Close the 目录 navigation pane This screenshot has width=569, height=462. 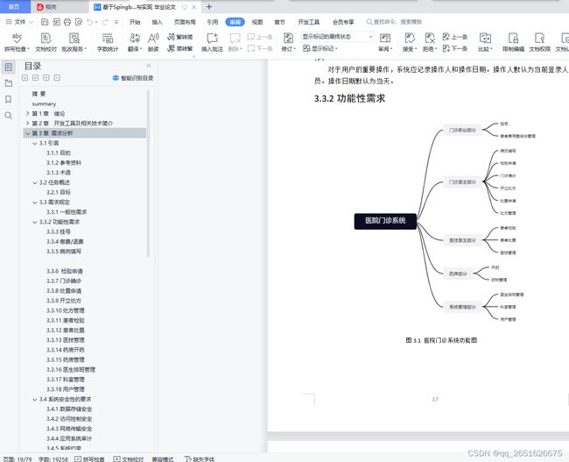point(149,66)
